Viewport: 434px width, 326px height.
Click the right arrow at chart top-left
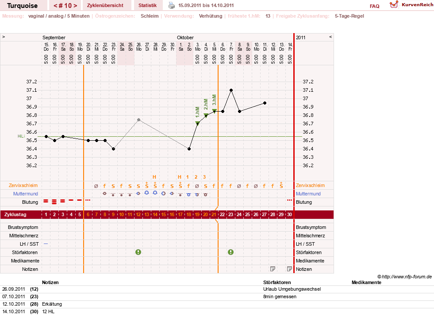pyautogui.click(x=4, y=37)
